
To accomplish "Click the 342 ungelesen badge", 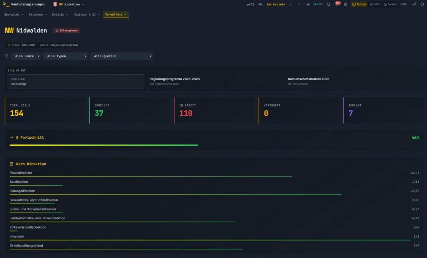I will [x=67, y=30].
